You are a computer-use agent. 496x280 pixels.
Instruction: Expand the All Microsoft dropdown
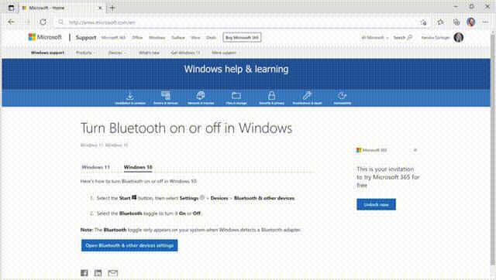[375, 38]
